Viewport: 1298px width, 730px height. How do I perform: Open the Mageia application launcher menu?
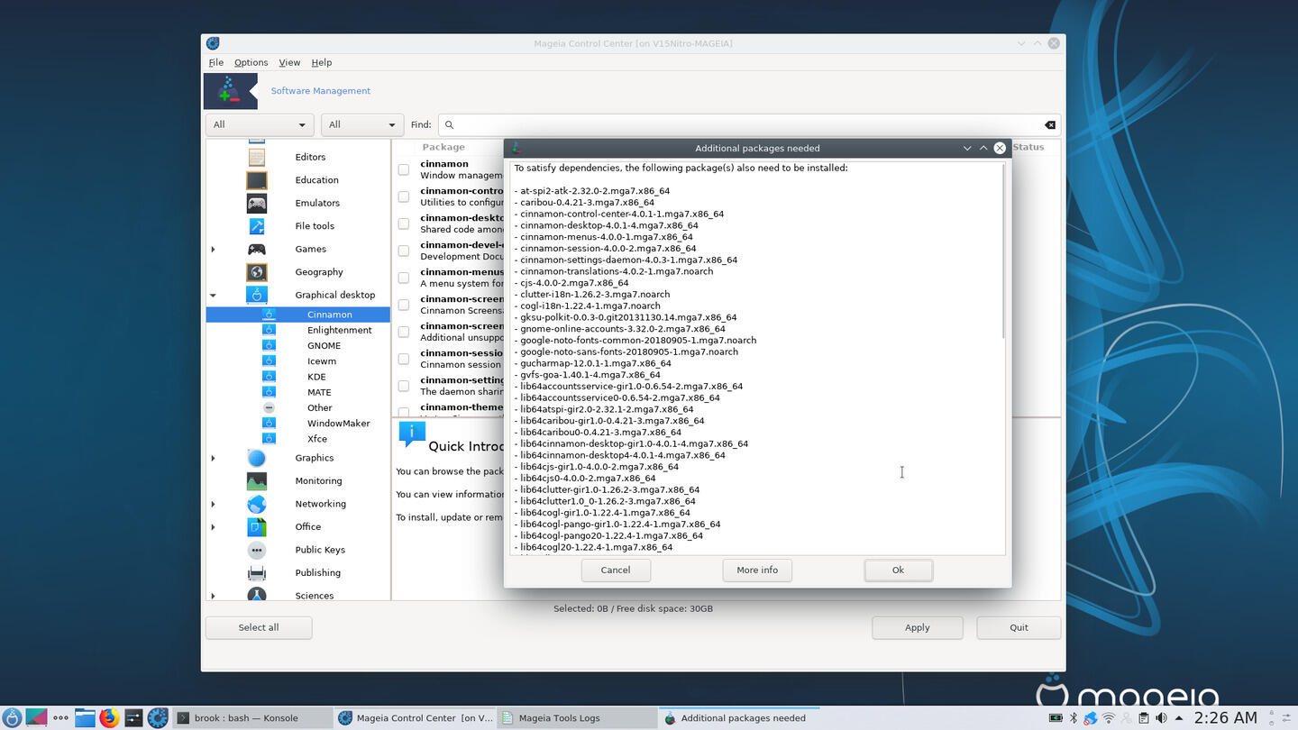(12, 718)
